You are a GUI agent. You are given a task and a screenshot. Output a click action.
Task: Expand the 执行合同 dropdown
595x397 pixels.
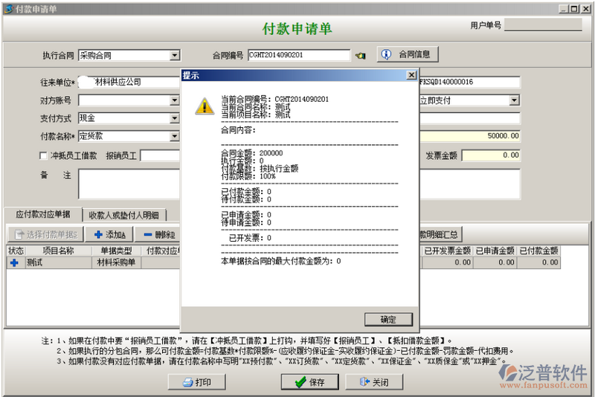coord(175,55)
